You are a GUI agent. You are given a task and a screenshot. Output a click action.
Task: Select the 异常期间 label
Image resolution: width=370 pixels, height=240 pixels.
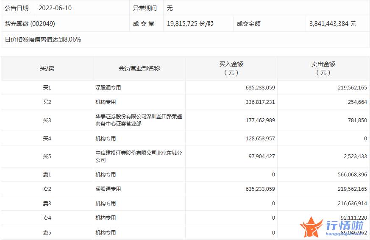145,8
